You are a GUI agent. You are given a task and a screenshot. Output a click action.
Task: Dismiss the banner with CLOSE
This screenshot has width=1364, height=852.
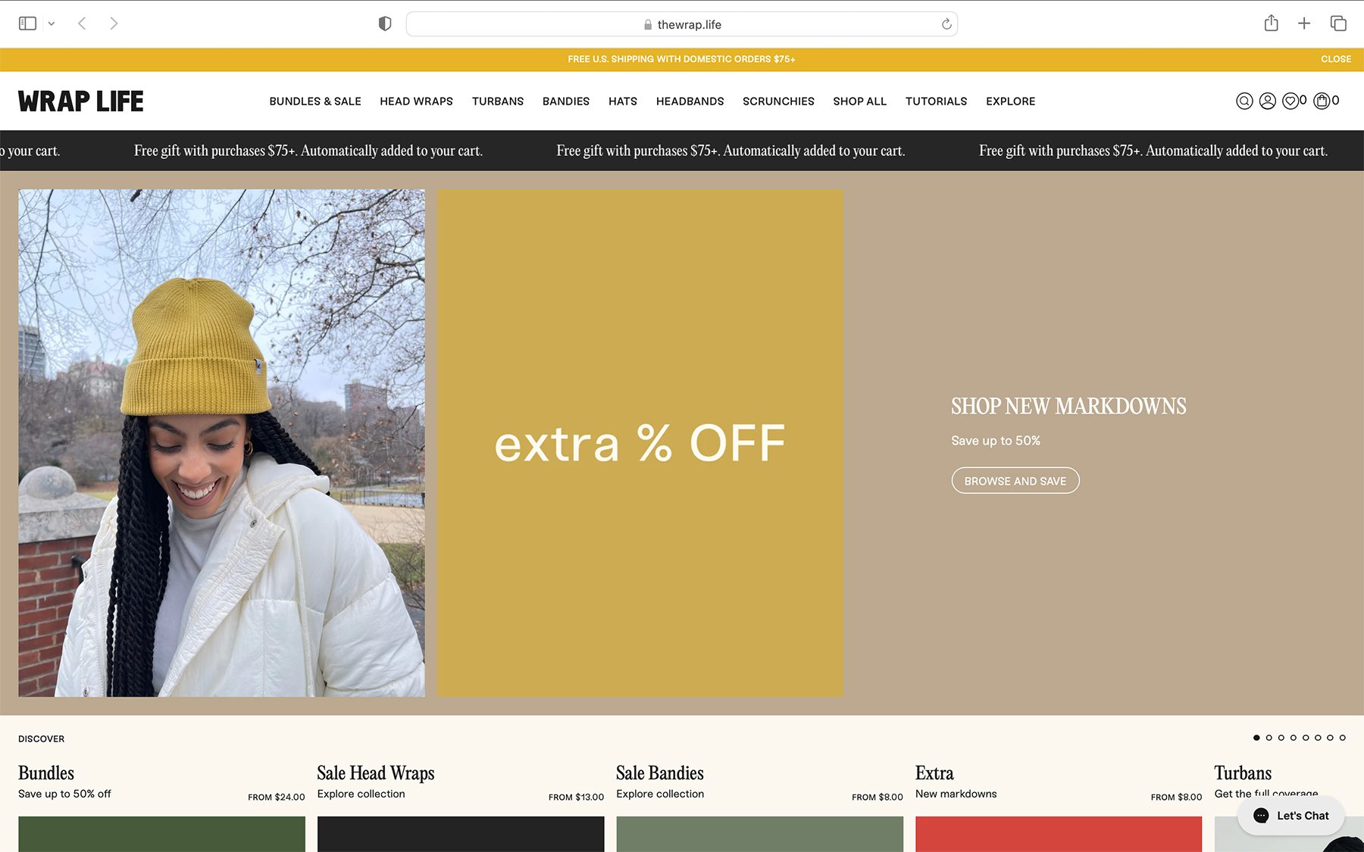[1336, 58]
